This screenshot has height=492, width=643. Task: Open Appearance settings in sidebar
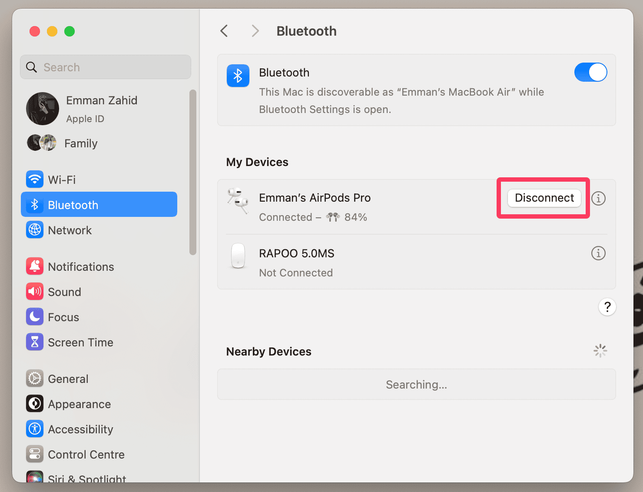[x=79, y=404]
